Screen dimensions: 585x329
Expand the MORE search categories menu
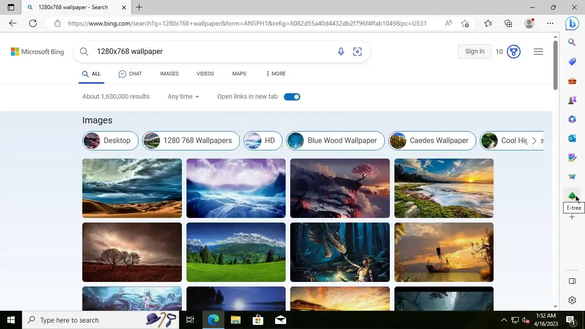pyautogui.click(x=276, y=74)
